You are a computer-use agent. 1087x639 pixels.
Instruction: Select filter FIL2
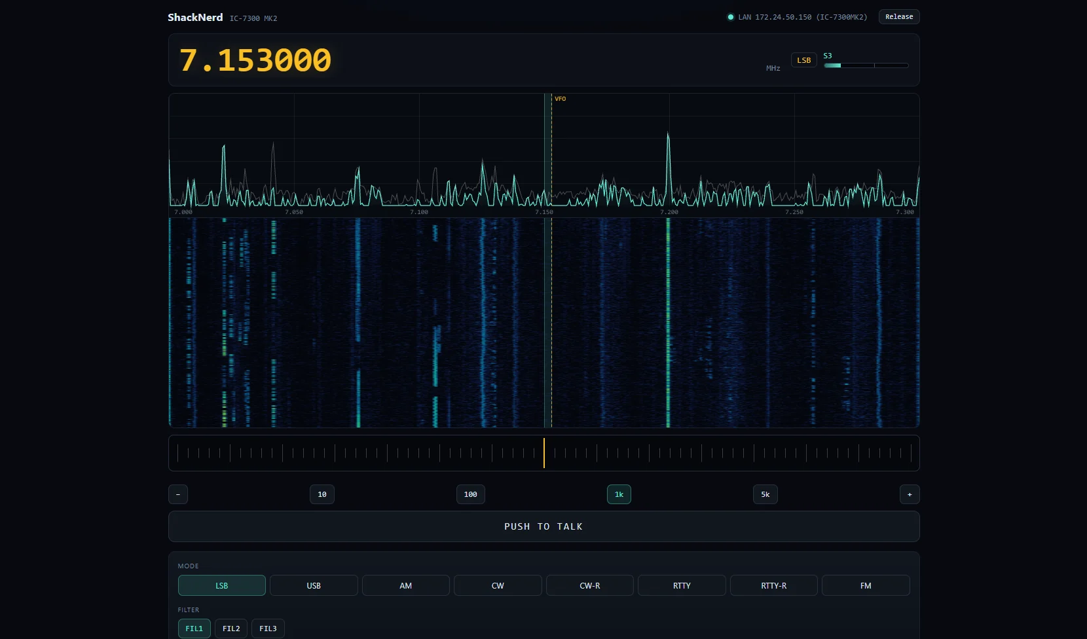(x=231, y=629)
